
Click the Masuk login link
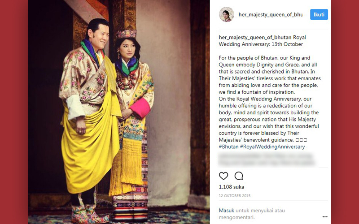[x=227, y=211]
